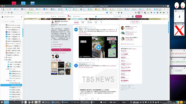Toggle the sidebar view button
Image resolution: width=186 pixels, height=104 pixels.
point(139,13)
